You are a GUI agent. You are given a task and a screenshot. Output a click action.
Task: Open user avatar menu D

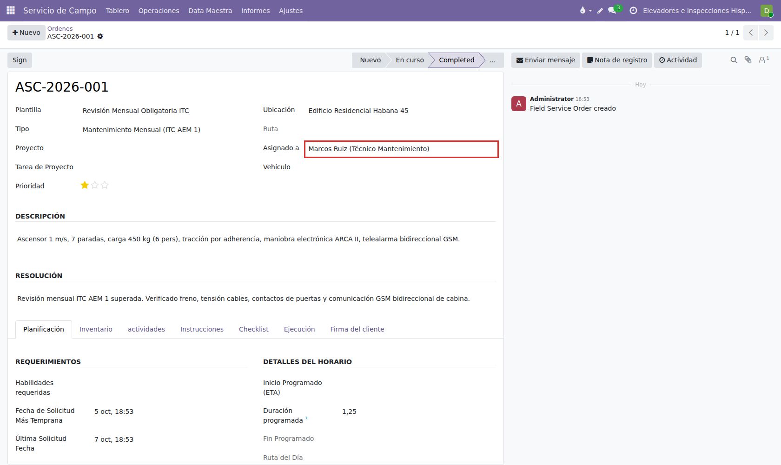point(767,10)
